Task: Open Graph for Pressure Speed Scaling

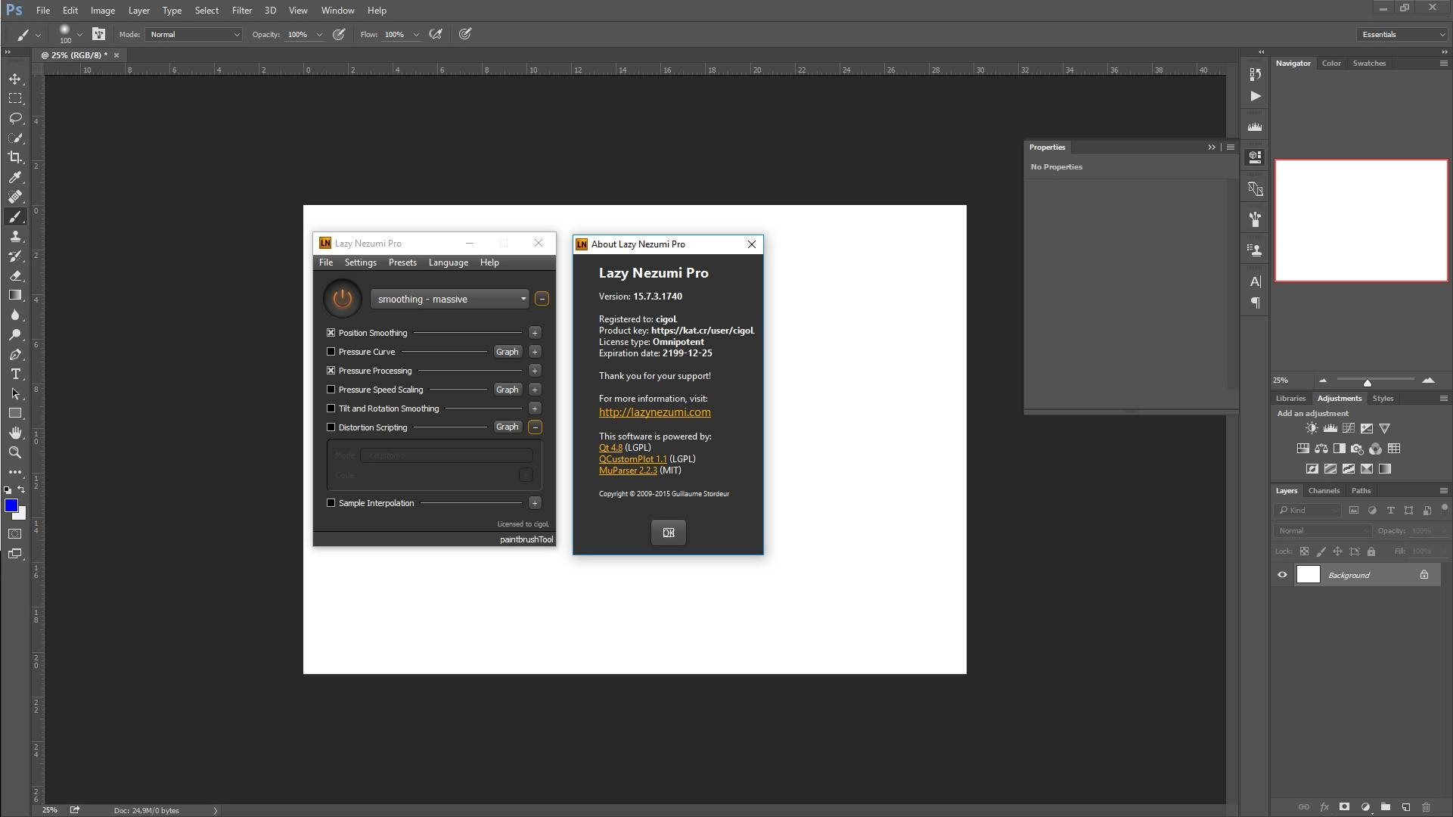Action: coord(508,389)
